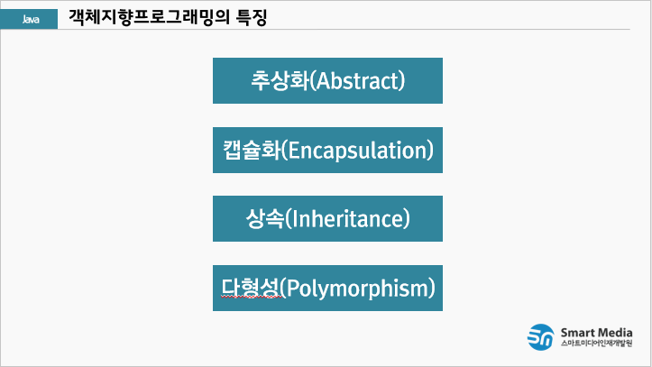The image size is (652, 367).
Task: Click the Korean word 캡슐화
Action: click(x=252, y=150)
